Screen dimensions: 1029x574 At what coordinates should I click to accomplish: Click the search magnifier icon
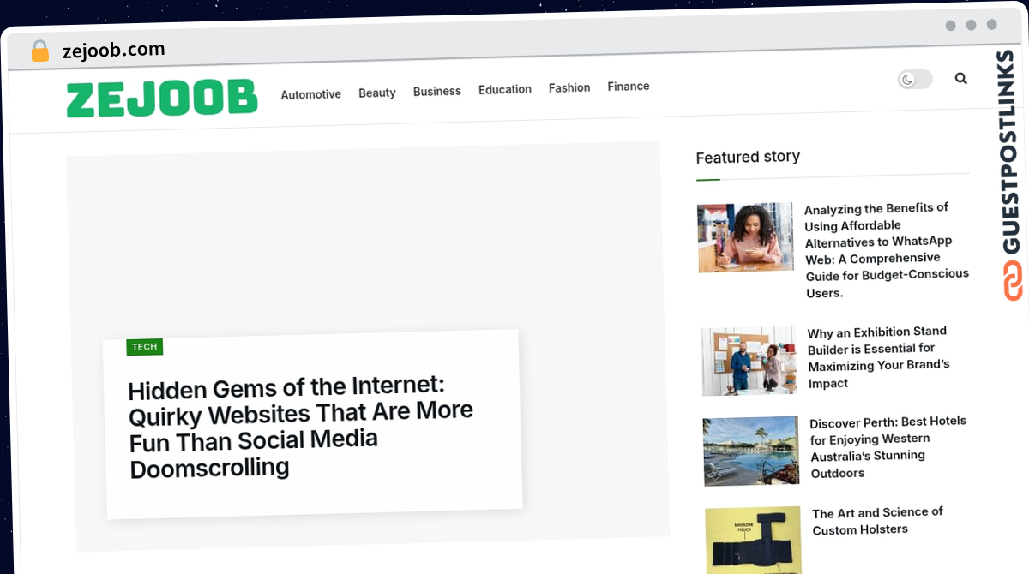960,79
